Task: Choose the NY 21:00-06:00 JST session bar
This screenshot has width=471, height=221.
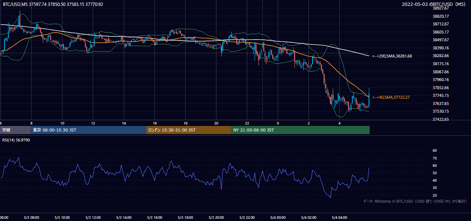Action: tap(300, 130)
